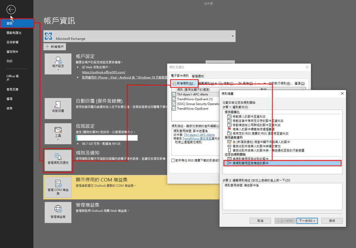Open the 管理增益集 globe tile
356x248 pixels.
[x=58, y=212]
